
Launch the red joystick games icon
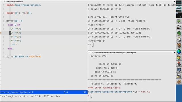point(179,63)
